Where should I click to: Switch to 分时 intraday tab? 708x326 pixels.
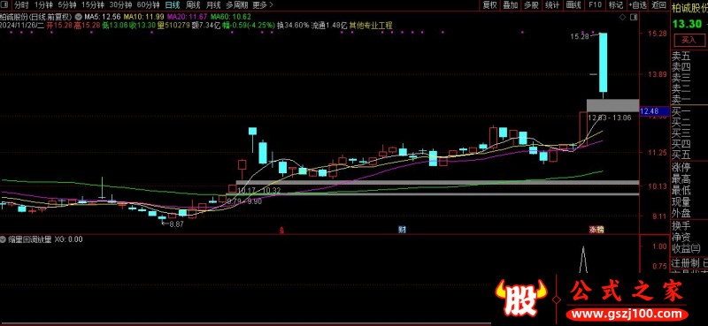[21, 5]
